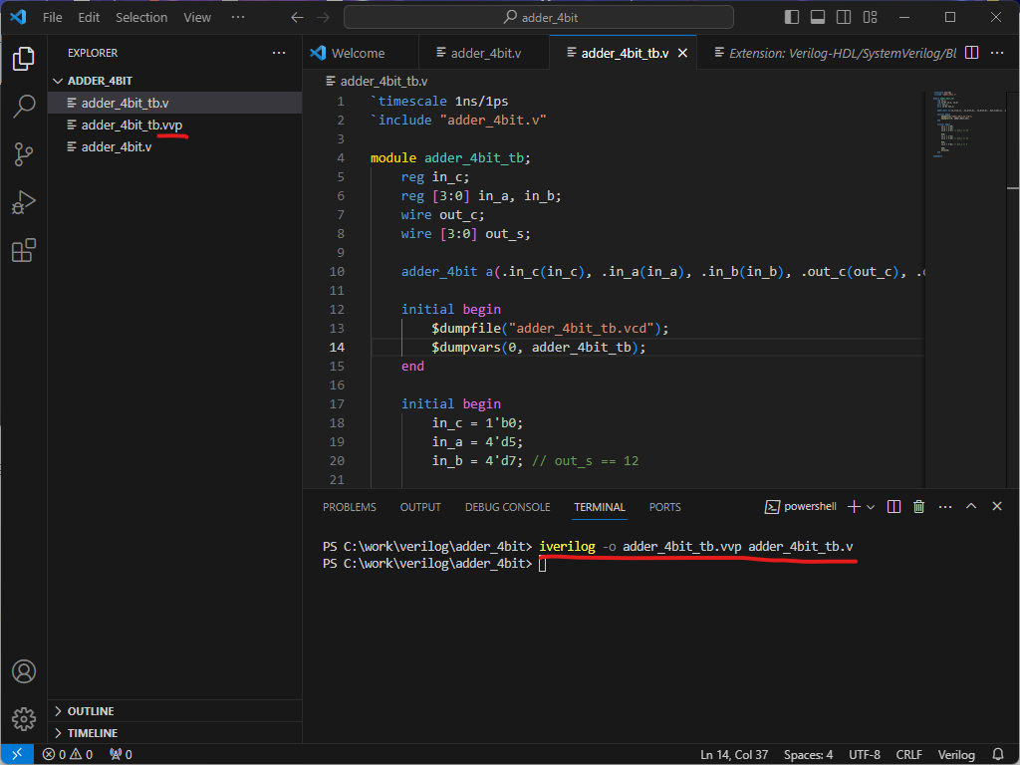Open the Extensions view
Viewport: 1020px width, 765px height.
(x=24, y=250)
